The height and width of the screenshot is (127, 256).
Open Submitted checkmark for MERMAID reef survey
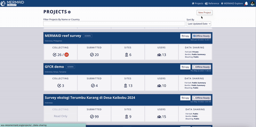(92, 55)
